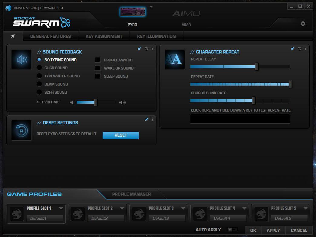Viewport: 316px width, 237px height.
Task: Open the Profile Slot 3 dropdown arrow
Action: tap(183, 208)
